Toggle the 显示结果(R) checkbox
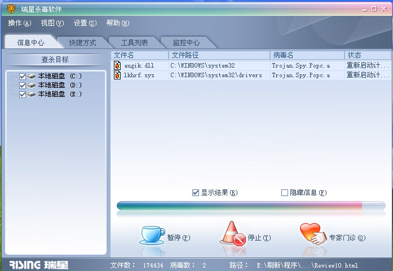Viewport: 393px width, 271px height. [196, 193]
